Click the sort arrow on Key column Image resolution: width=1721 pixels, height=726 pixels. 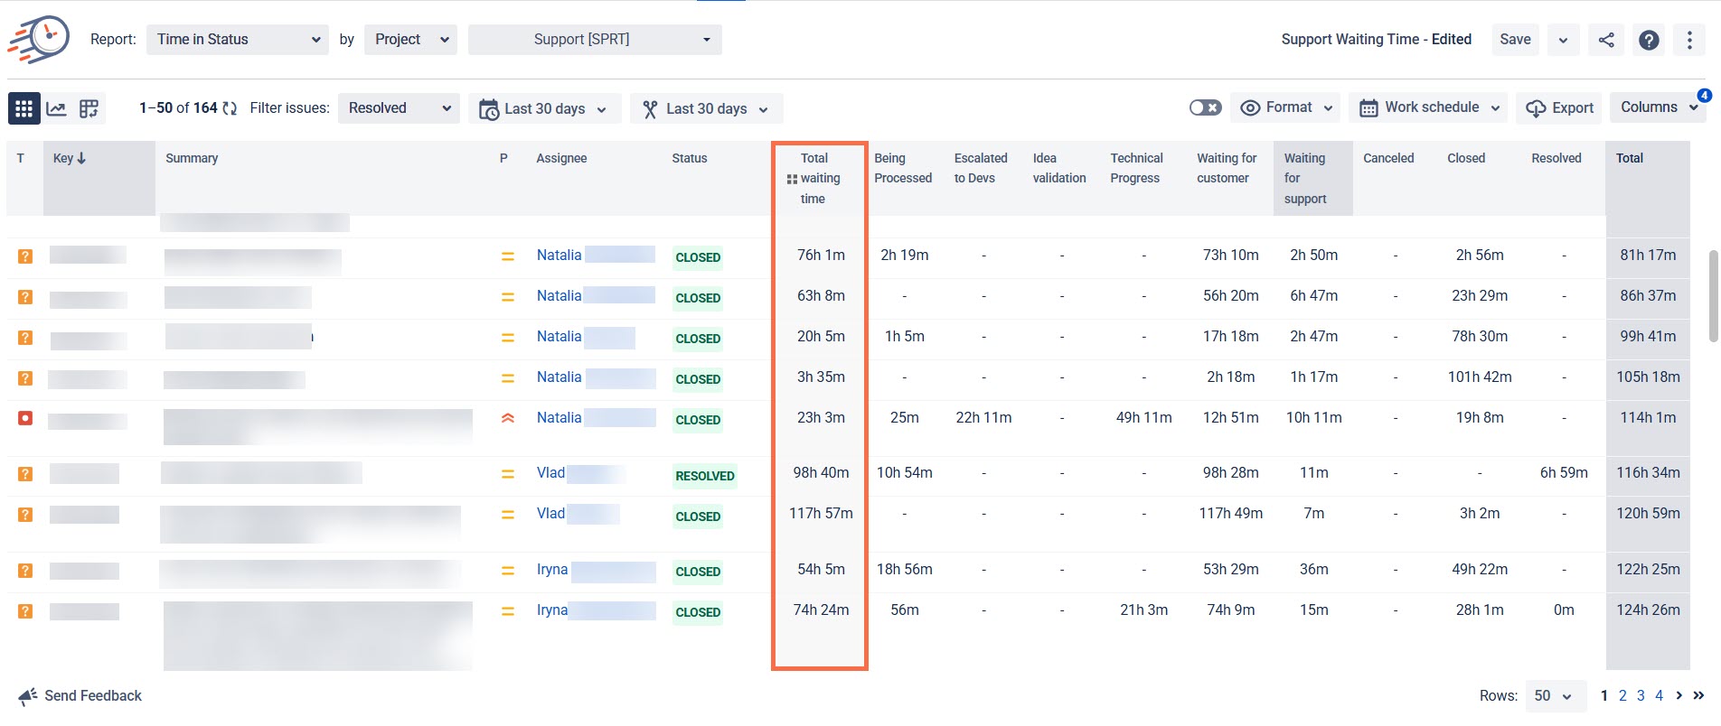tap(81, 158)
